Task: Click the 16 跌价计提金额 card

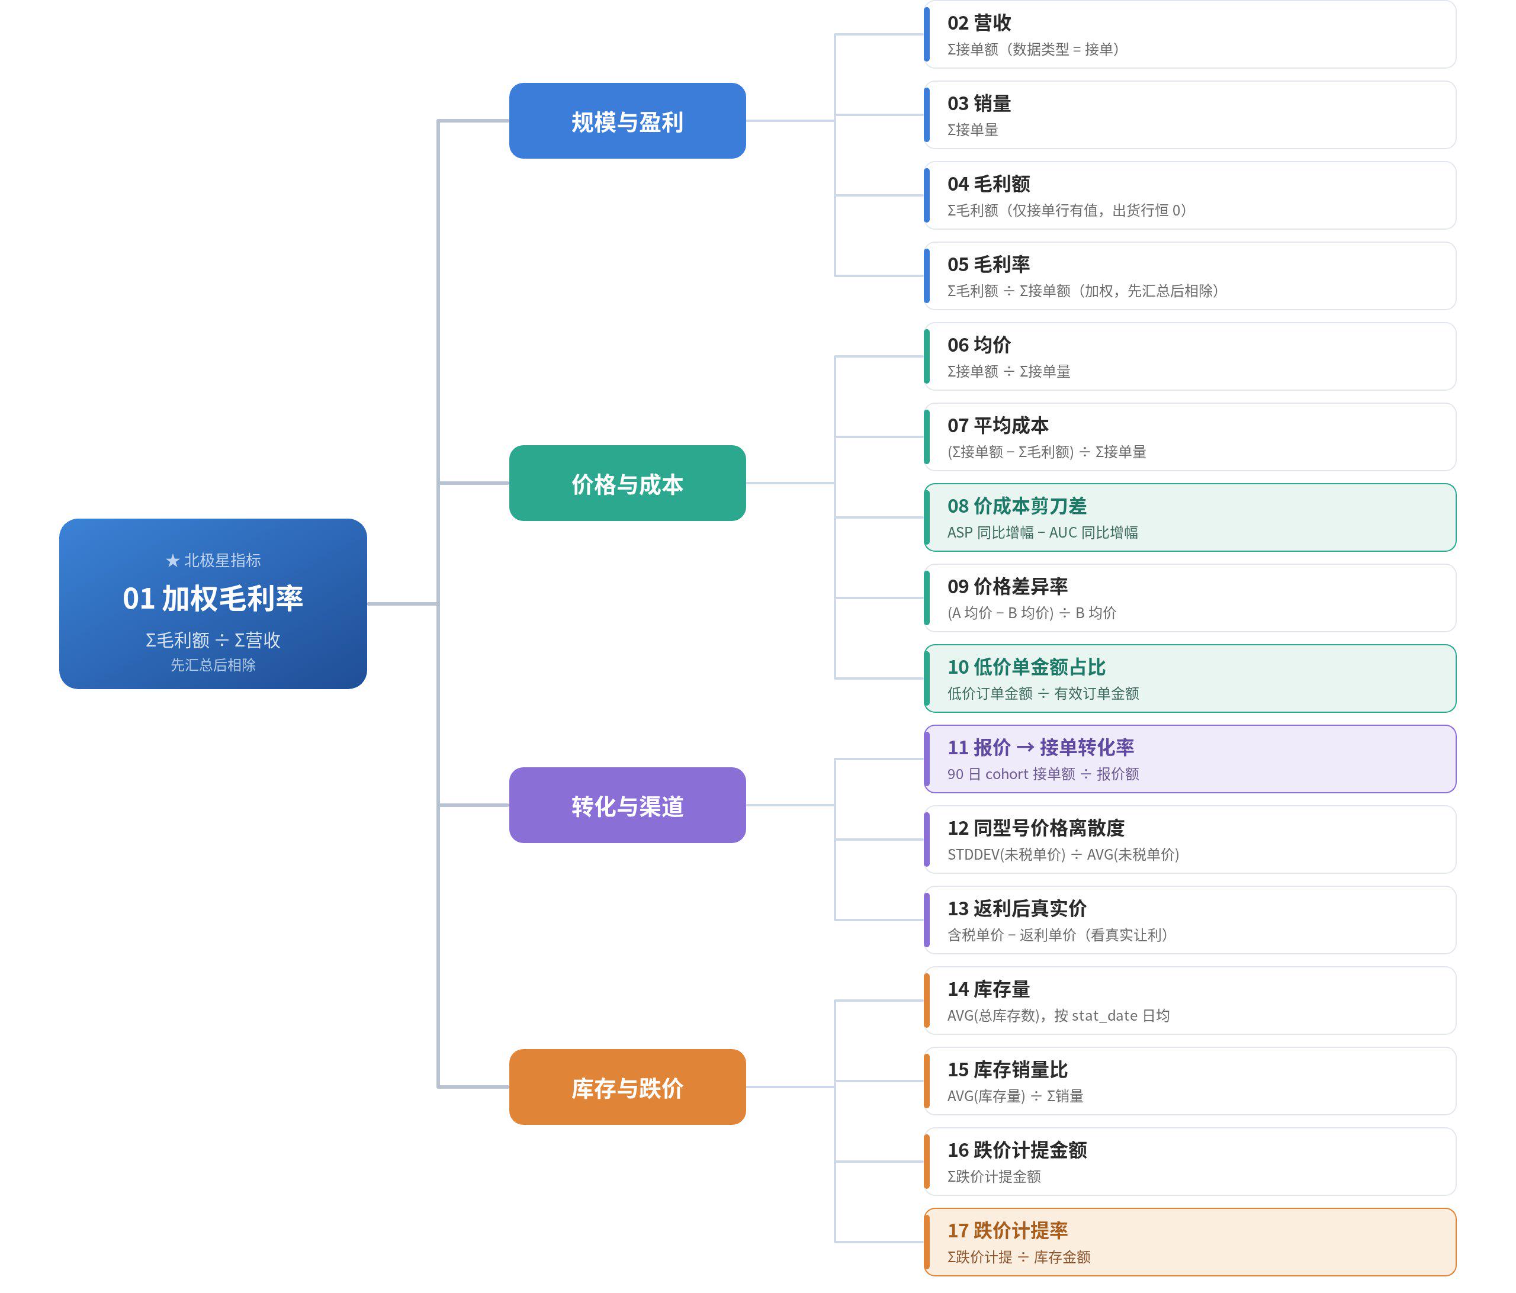Action: 1190,1162
